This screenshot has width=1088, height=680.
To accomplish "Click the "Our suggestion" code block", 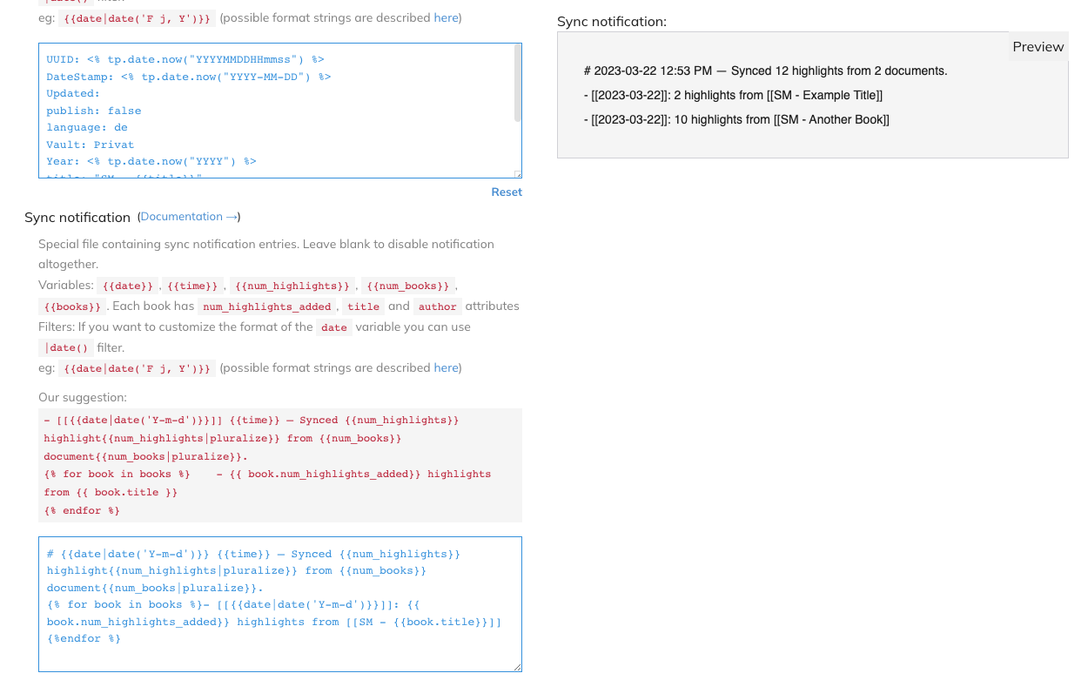I will click(x=279, y=465).
